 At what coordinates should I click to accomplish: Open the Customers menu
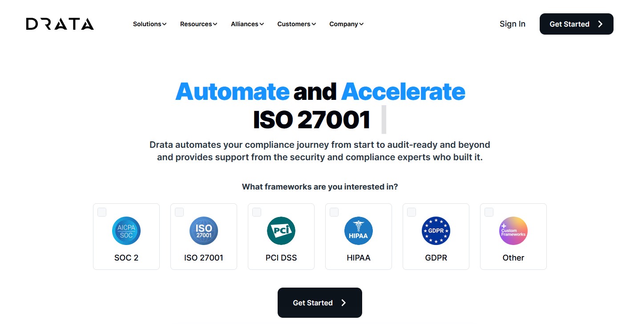click(x=297, y=24)
